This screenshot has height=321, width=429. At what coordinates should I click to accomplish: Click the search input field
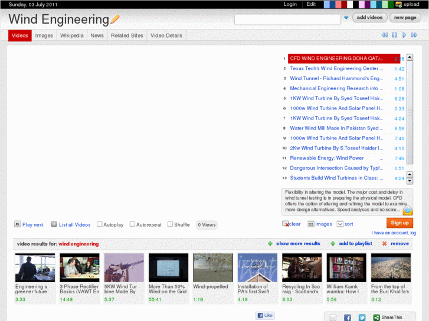click(x=287, y=19)
